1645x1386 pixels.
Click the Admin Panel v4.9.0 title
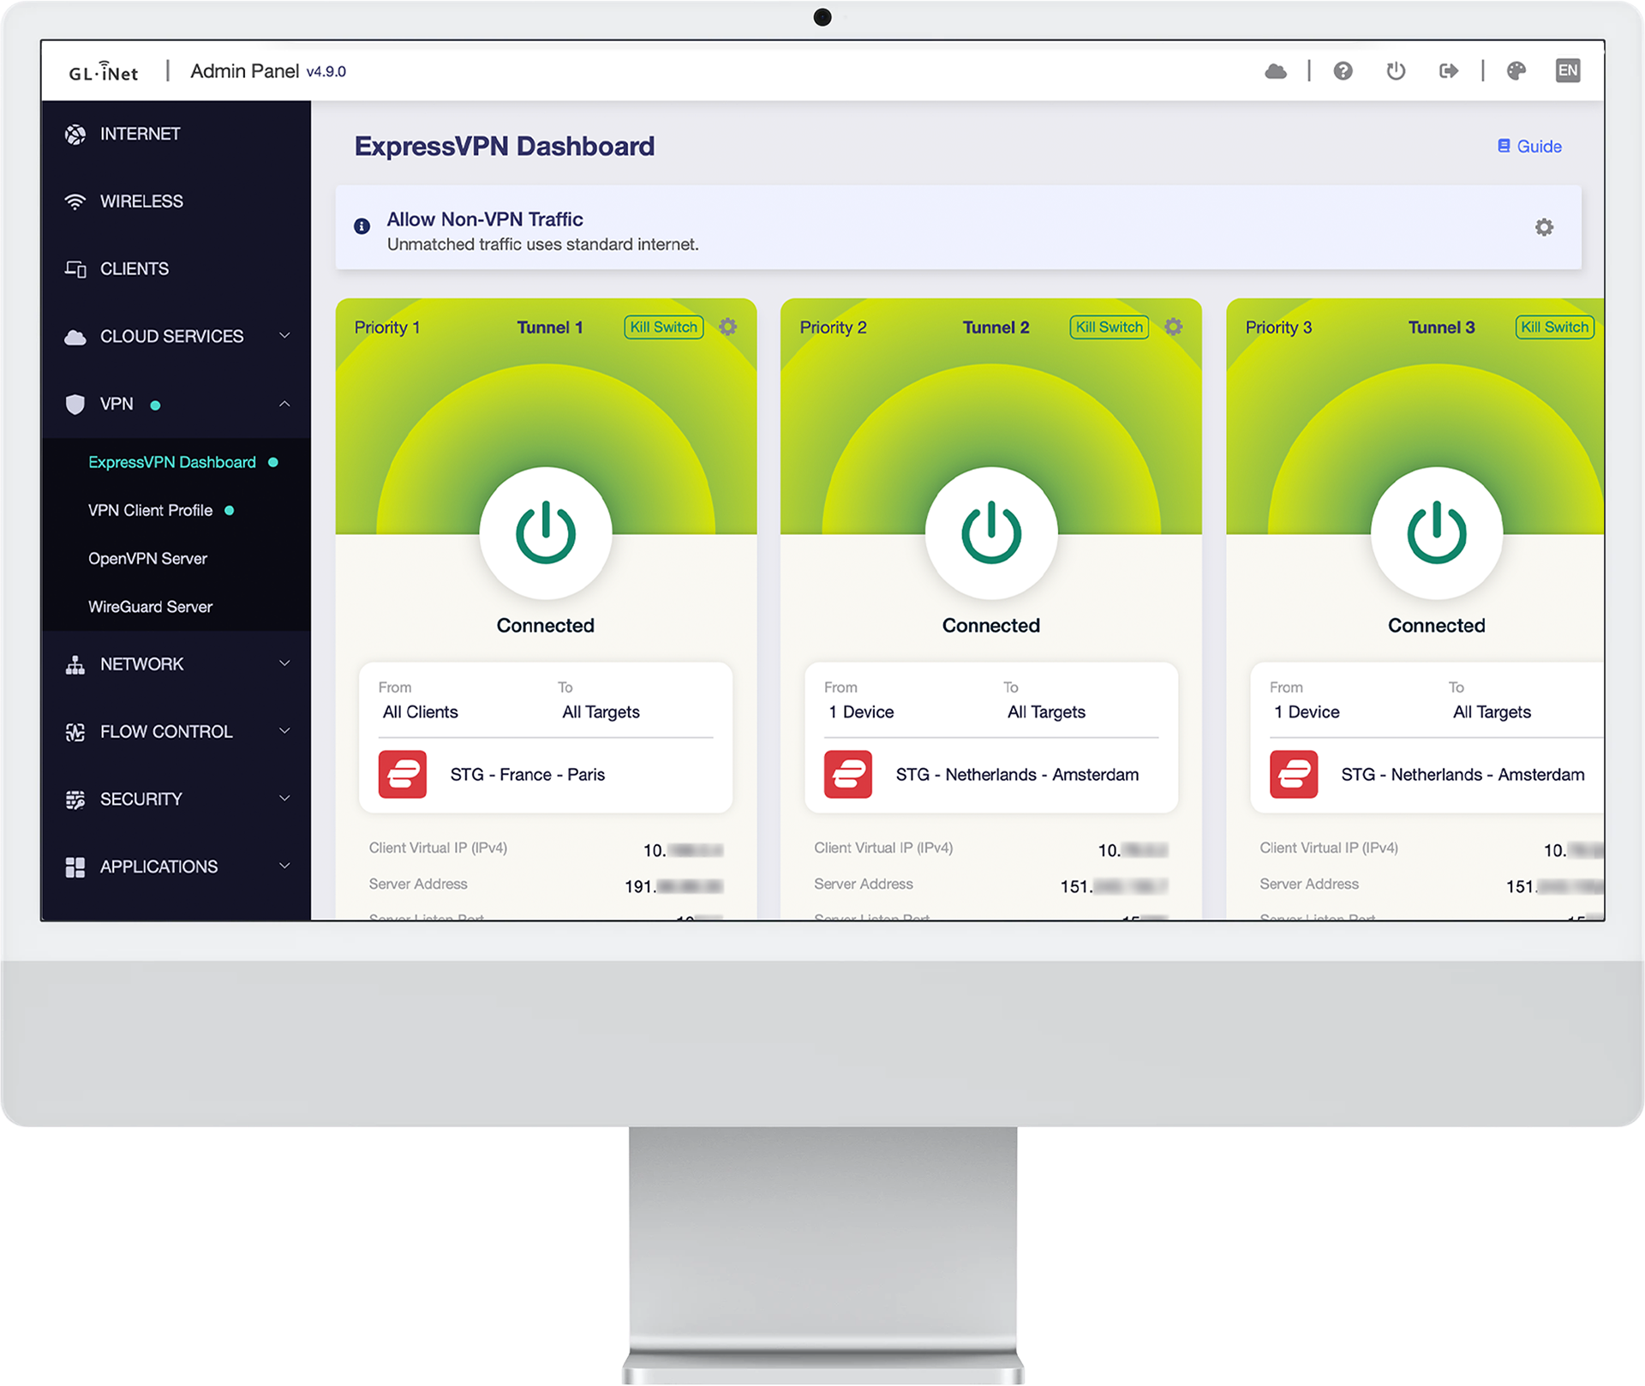(268, 71)
